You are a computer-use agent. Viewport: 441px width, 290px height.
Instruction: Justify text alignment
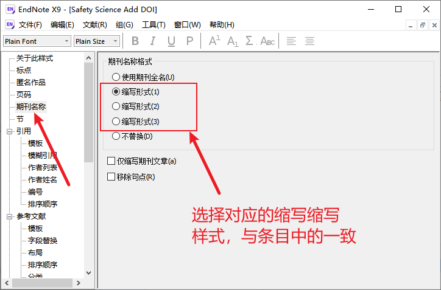(x=309, y=41)
